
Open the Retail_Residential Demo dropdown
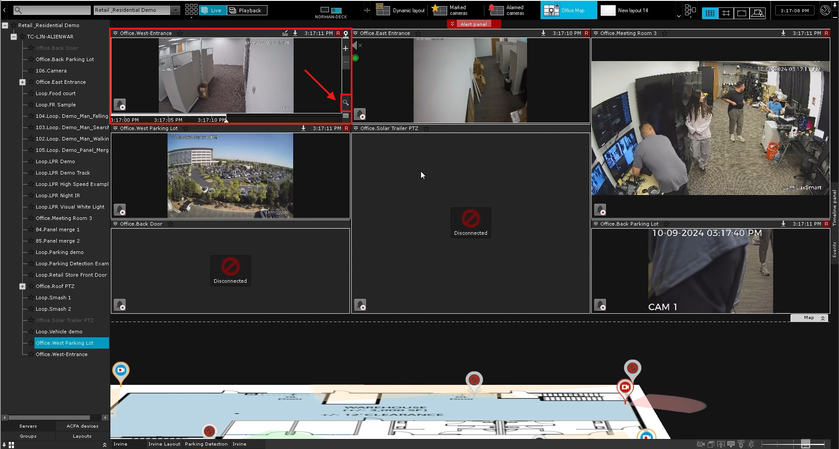pos(175,10)
